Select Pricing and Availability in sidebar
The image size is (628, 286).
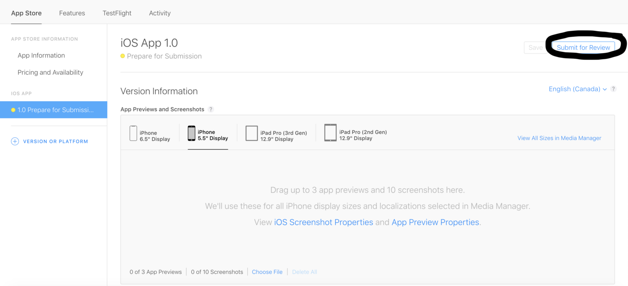(x=50, y=72)
